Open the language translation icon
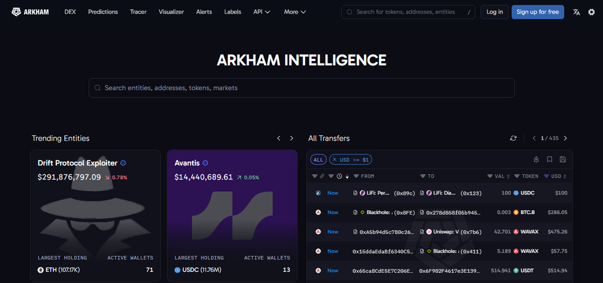This screenshot has width=603, height=283. pos(576,12)
